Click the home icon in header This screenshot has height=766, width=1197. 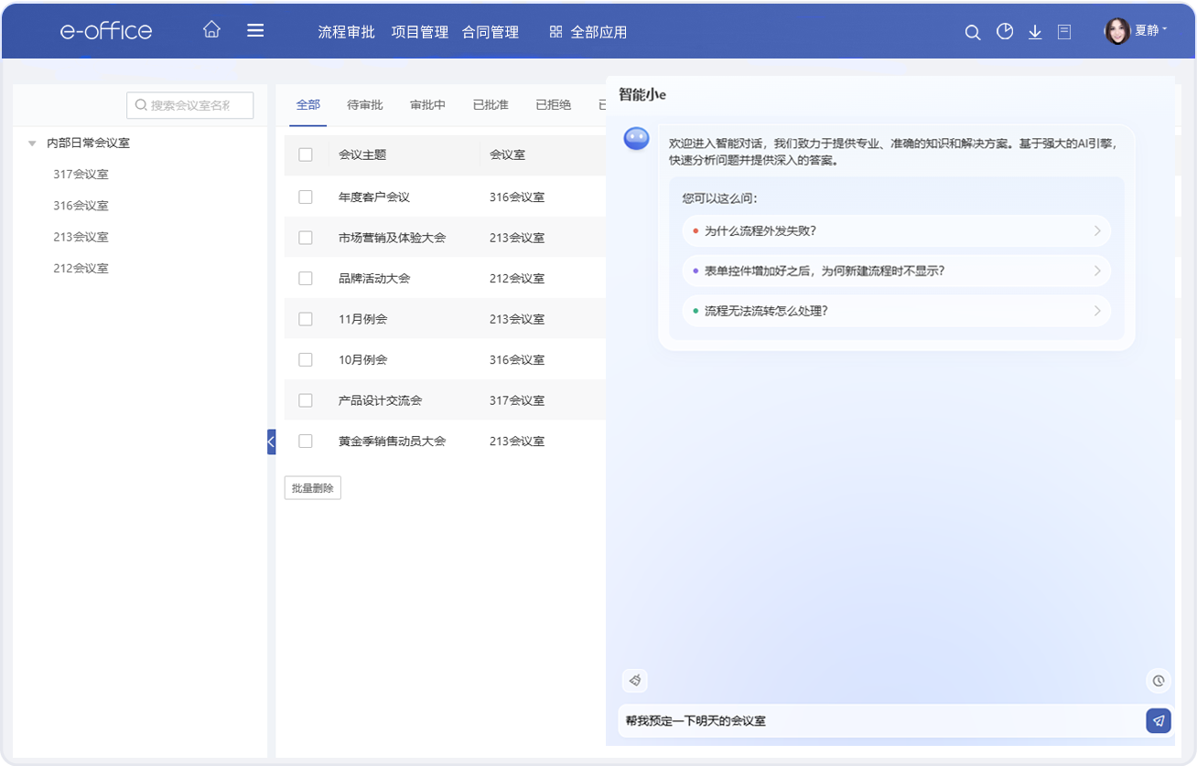(211, 30)
